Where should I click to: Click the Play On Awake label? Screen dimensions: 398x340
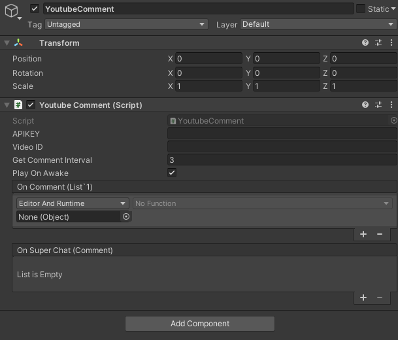(41, 173)
